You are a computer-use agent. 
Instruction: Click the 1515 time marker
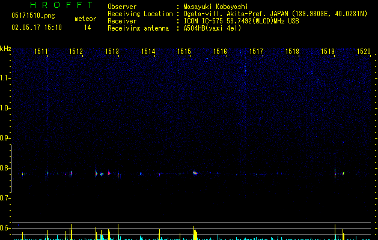(184, 52)
